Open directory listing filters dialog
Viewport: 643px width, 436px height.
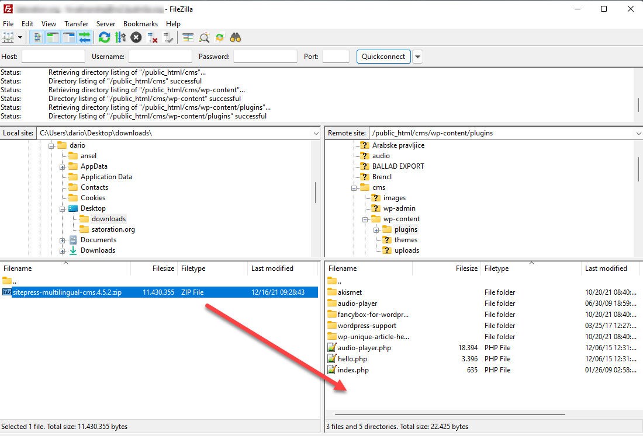point(188,38)
